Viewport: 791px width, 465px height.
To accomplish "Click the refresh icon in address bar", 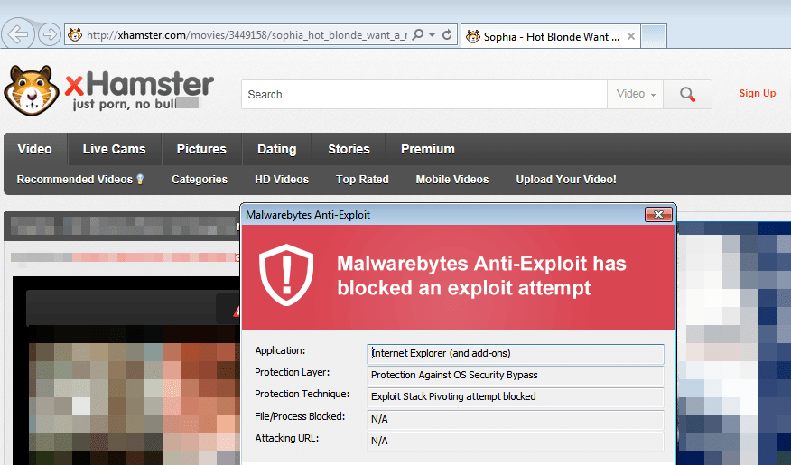I will coord(447,35).
